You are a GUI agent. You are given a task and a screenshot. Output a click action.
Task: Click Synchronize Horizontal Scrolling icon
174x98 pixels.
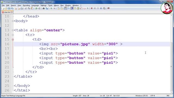pyautogui.click(x=61, y=8)
